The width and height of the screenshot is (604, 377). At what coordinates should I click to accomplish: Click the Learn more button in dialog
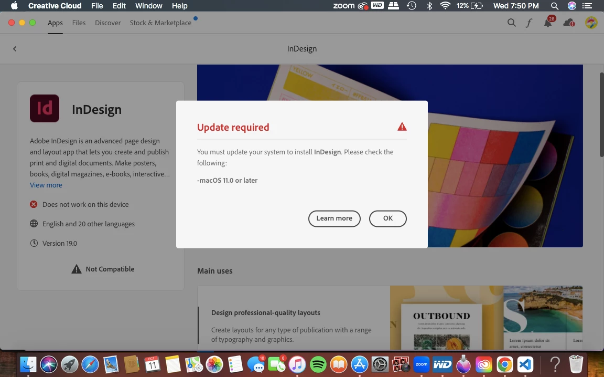click(334, 218)
